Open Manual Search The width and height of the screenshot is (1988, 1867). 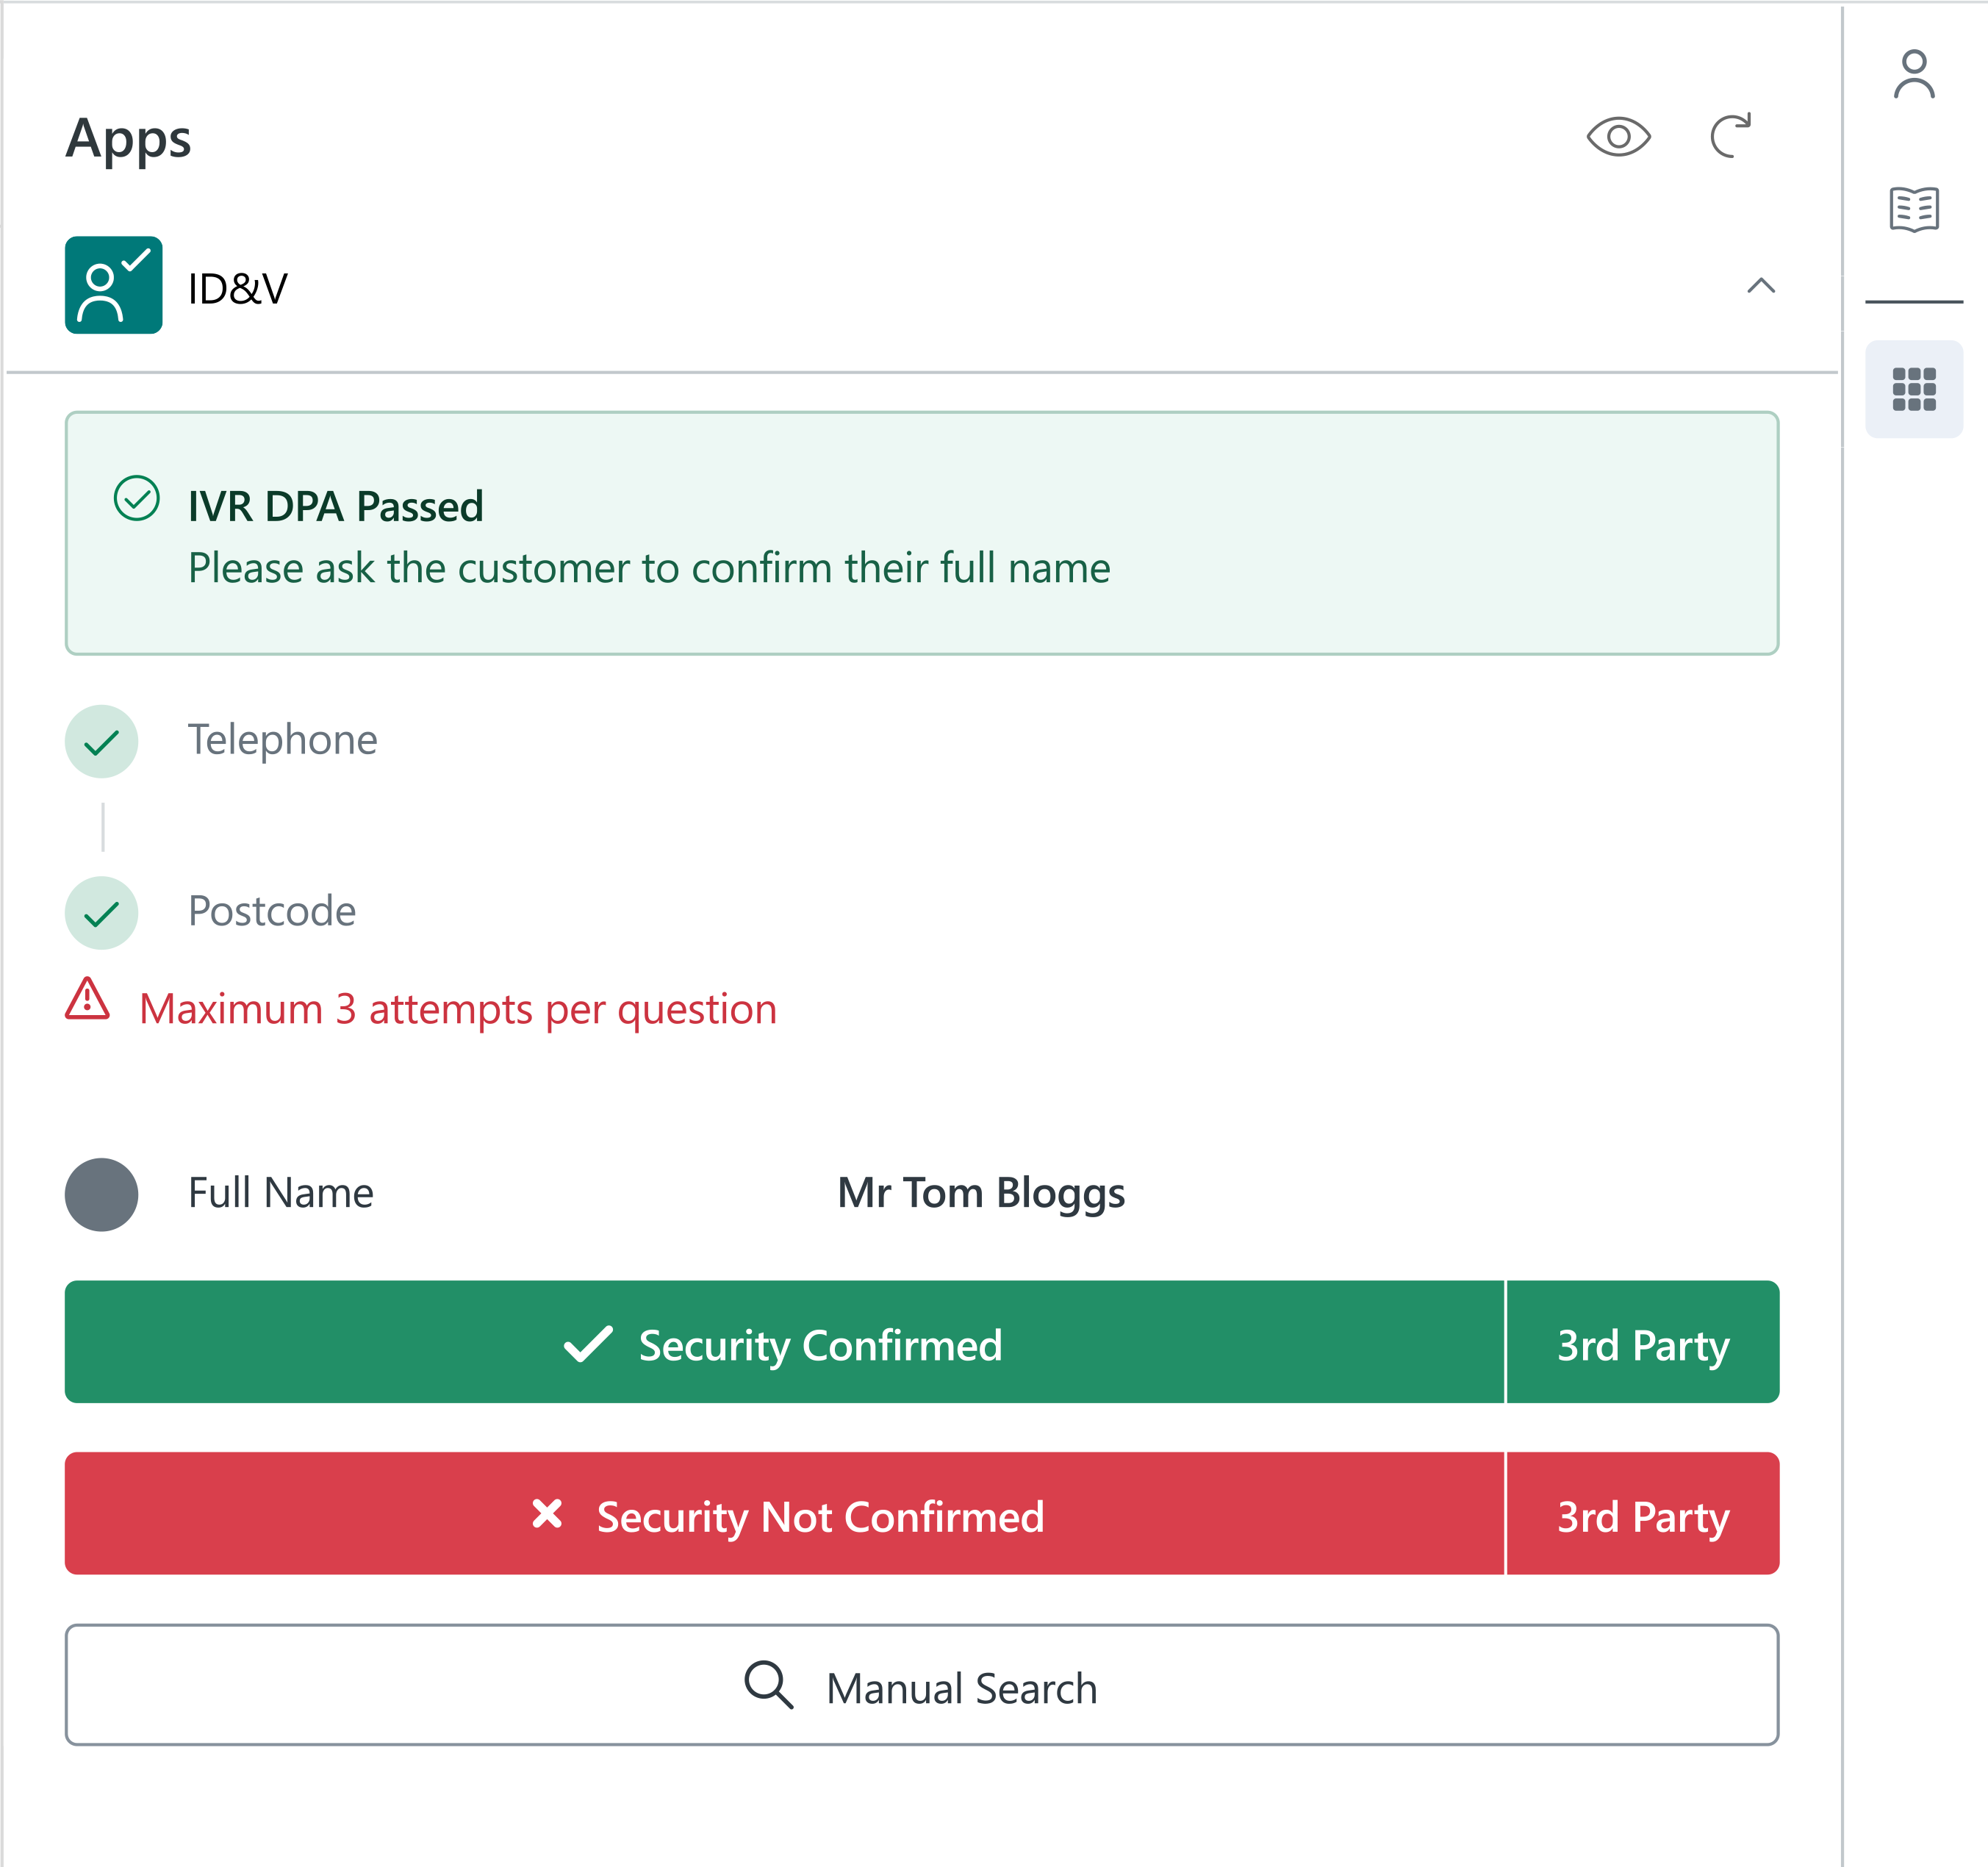tap(921, 1686)
